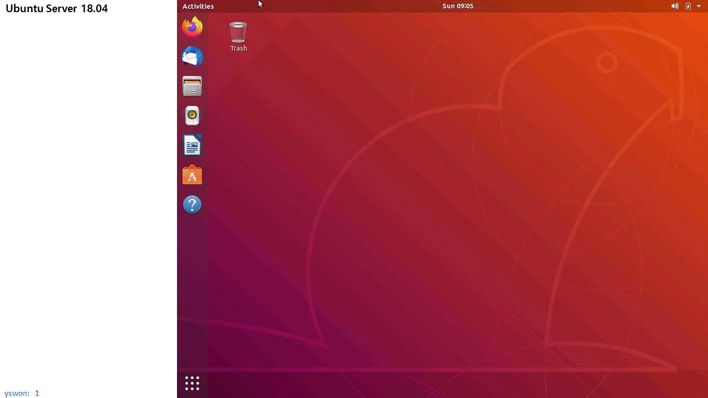Screen dimensions: 708x398
Task: Click the battery indicator icon
Action: [x=689, y=6]
